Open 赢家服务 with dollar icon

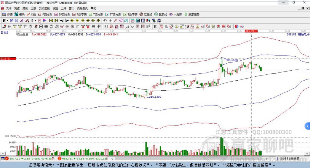tap(192, 15)
